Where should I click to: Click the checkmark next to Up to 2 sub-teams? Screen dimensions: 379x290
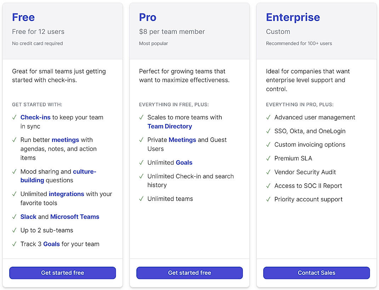pyautogui.click(x=14, y=230)
